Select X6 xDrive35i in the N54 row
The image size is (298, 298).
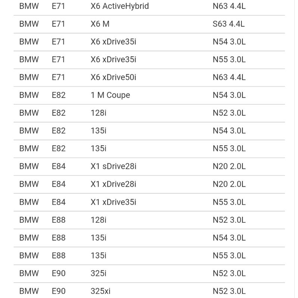tap(113, 42)
